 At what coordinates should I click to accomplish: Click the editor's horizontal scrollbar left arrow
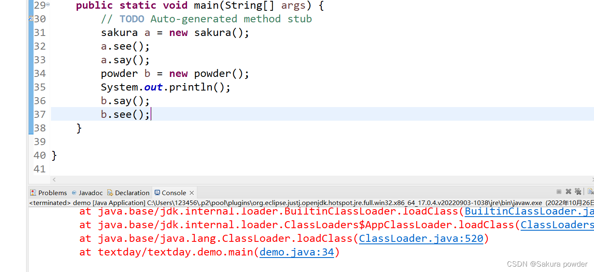point(54,179)
